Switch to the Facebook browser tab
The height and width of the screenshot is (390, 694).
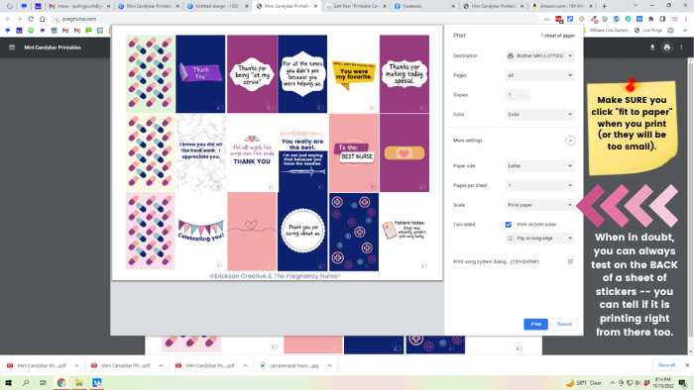pyautogui.click(x=422, y=6)
